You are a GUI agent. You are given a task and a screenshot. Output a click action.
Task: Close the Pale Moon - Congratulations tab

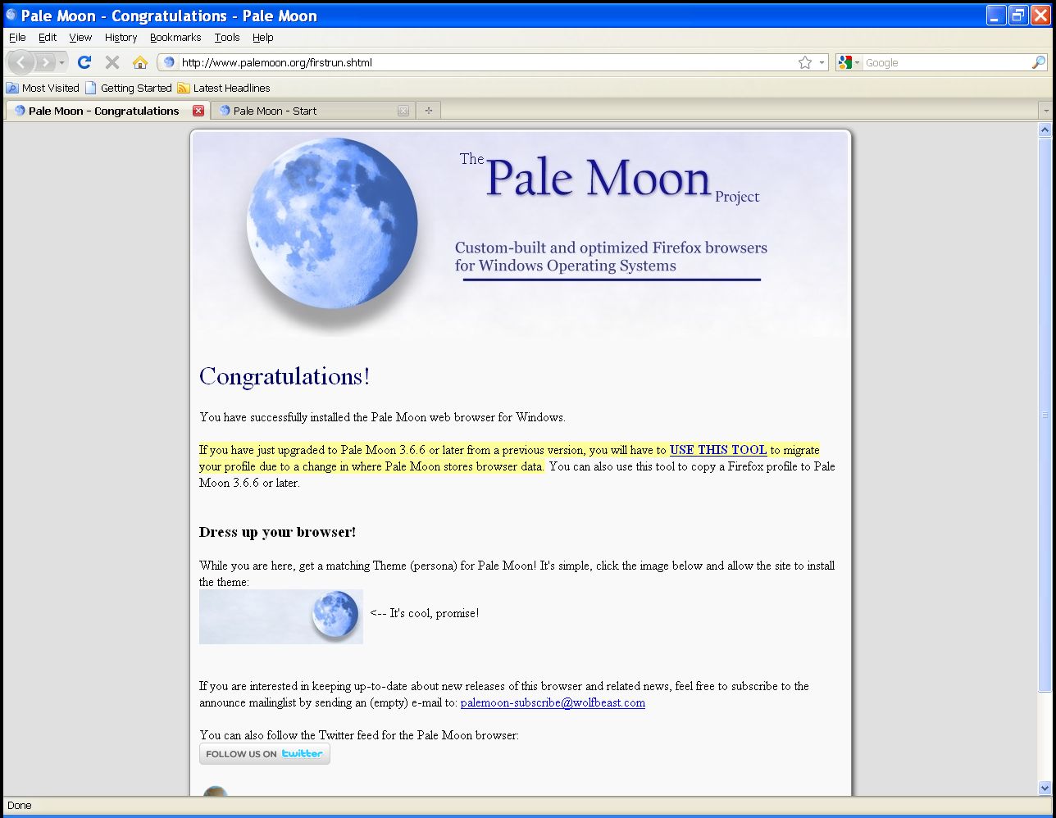click(x=198, y=111)
